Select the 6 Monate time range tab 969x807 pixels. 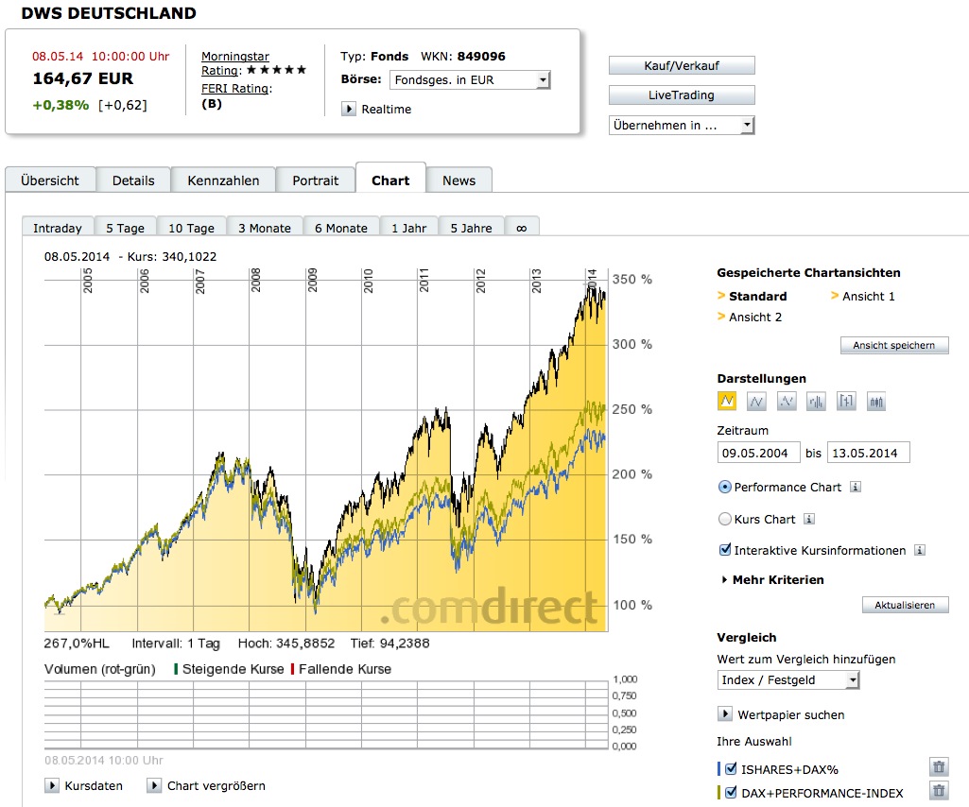tap(341, 228)
